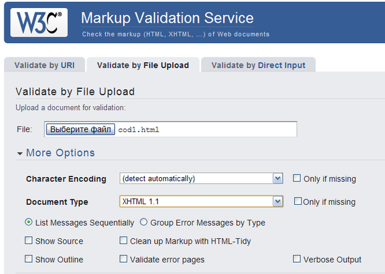Click the Выберите файл button
This screenshot has width=385, height=274.
(x=81, y=130)
